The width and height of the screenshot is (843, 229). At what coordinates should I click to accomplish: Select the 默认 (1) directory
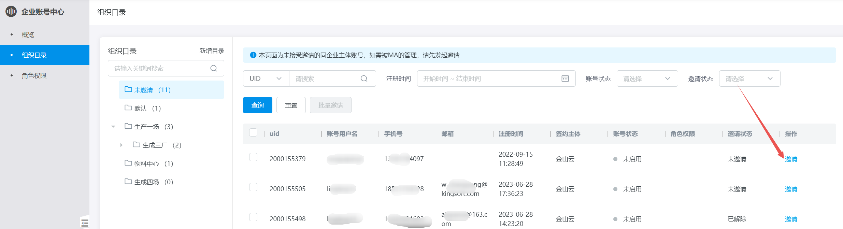171,108
